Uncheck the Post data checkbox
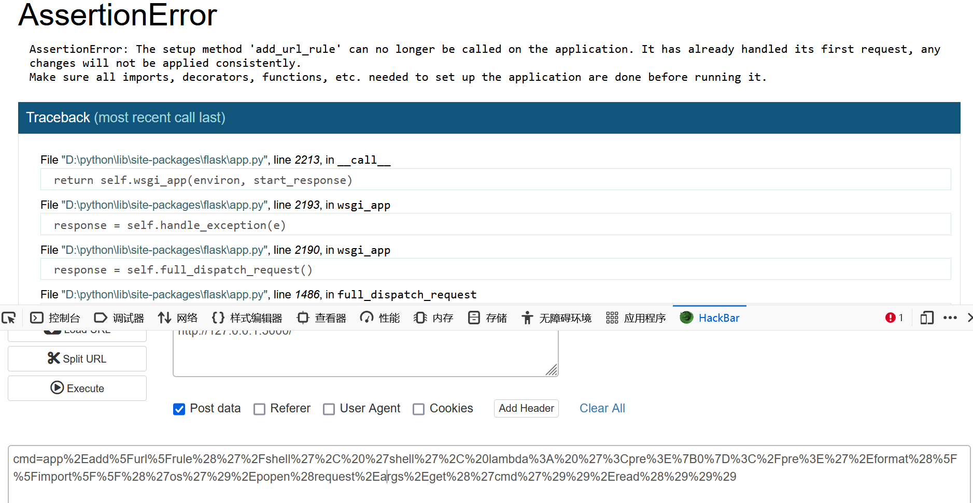Image resolution: width=973 pixels, height=503 pixels. 179,409
